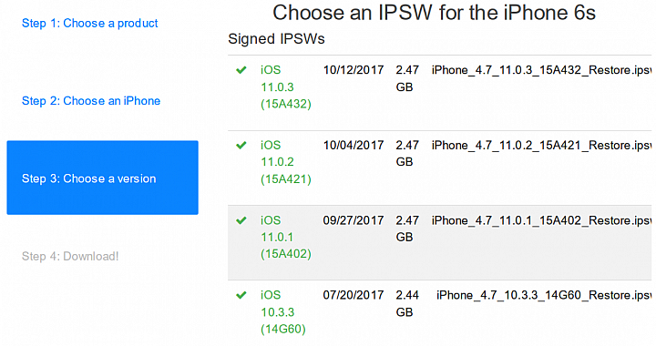The height and width of the screenshot is (346, 656).
Task: Open Step 4: Download!
Action: point(70,256)
